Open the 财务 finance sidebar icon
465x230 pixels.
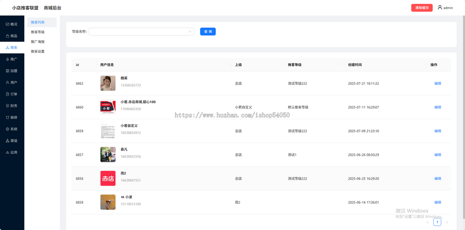pyautogui.click(x=8, y=106)
